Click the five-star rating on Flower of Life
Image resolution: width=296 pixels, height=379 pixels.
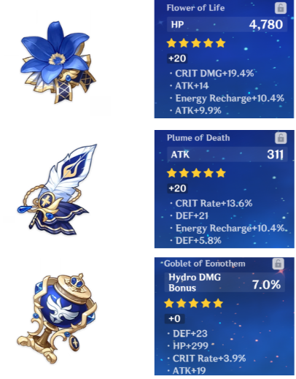click(196, 43)
